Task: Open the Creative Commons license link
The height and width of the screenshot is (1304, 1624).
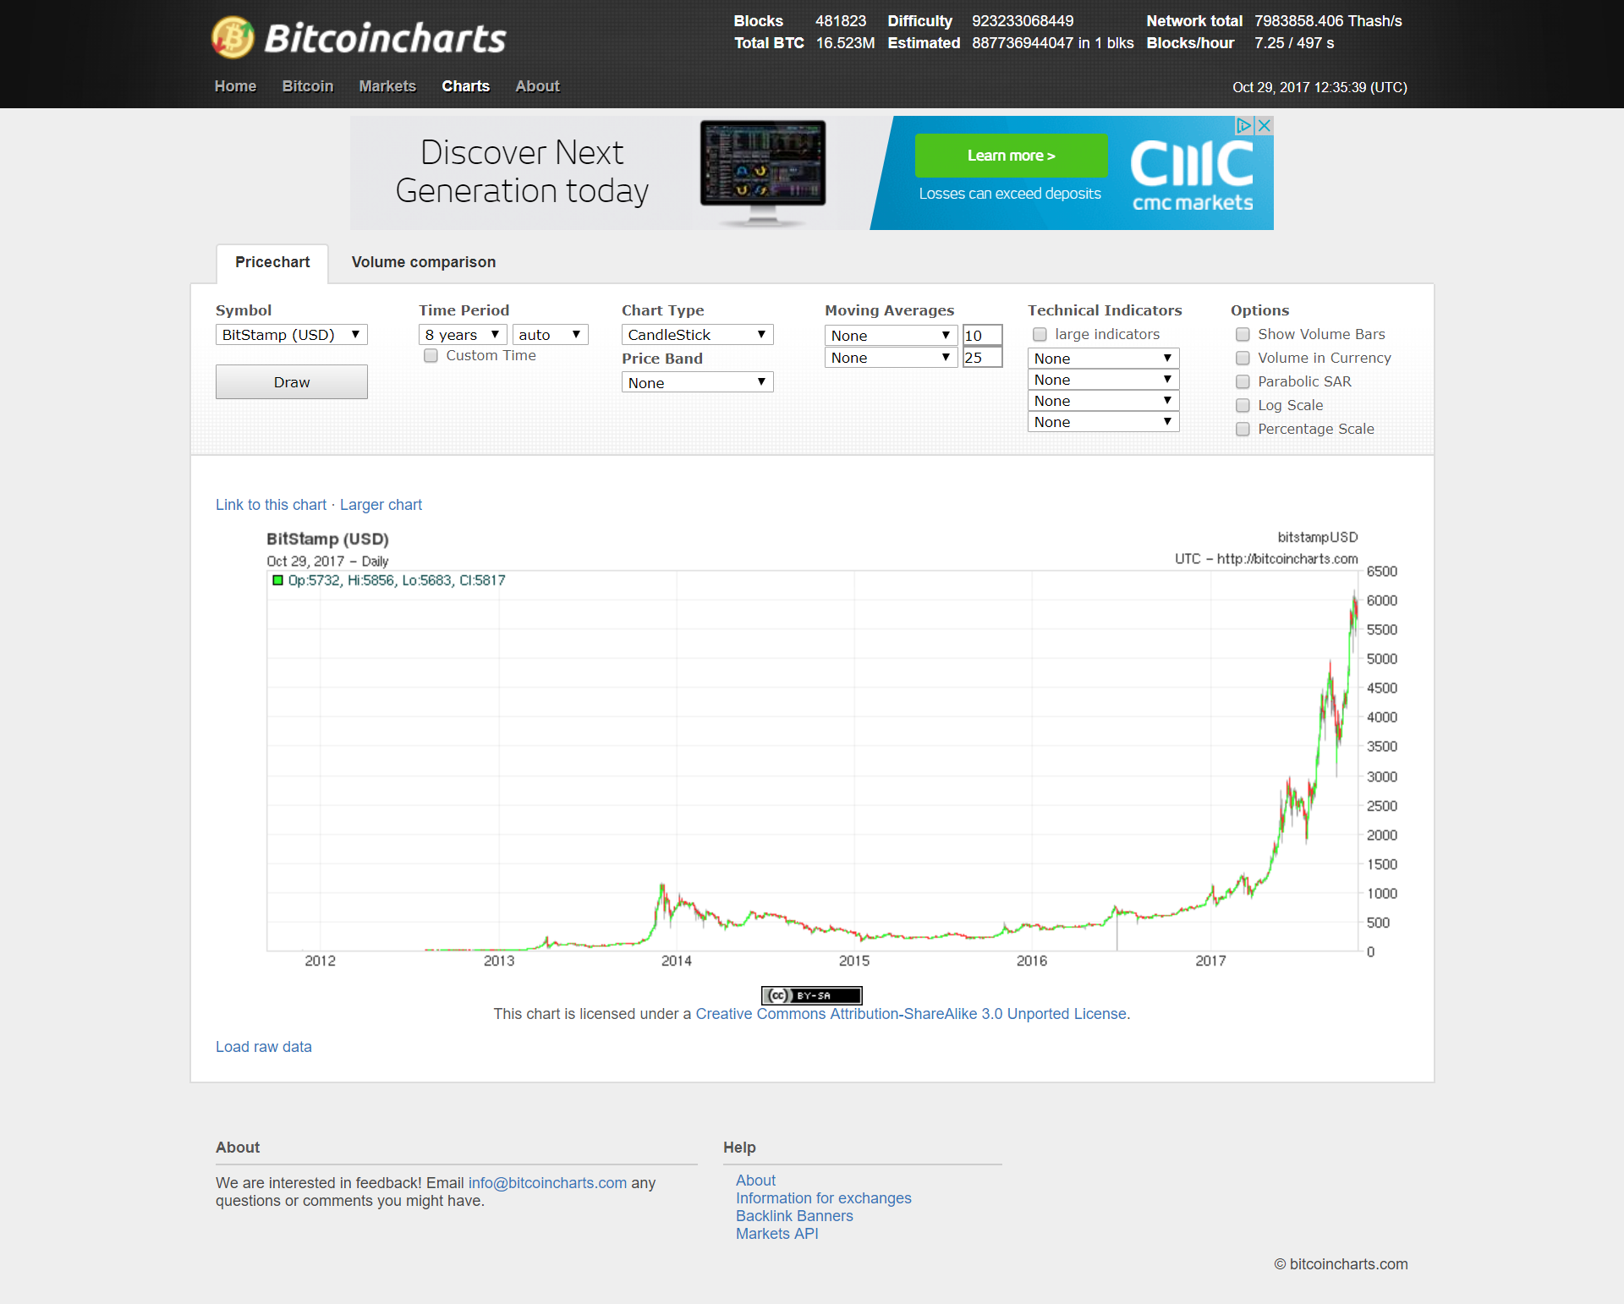Action: [911, 1014]
